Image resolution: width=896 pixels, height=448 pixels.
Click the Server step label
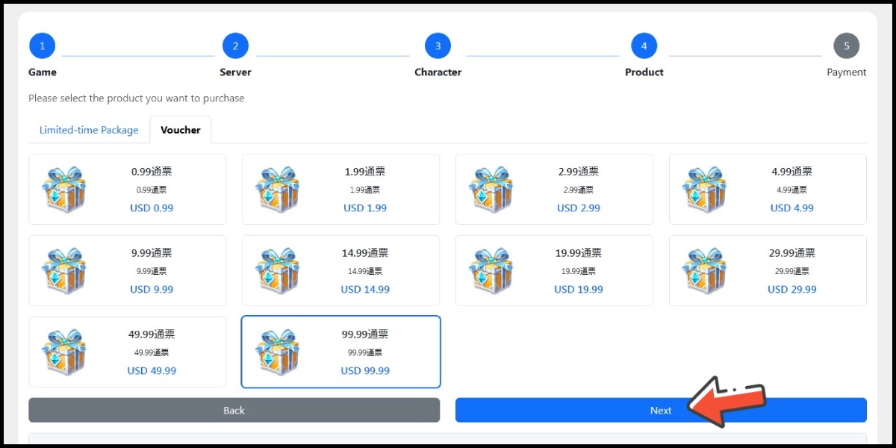[x=235, y=72]
